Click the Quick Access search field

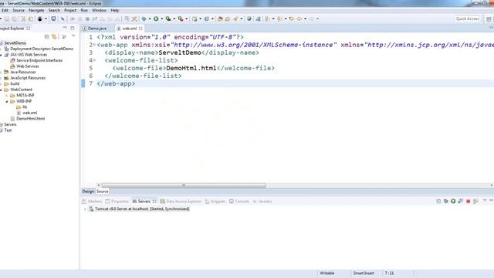point(467,19)
